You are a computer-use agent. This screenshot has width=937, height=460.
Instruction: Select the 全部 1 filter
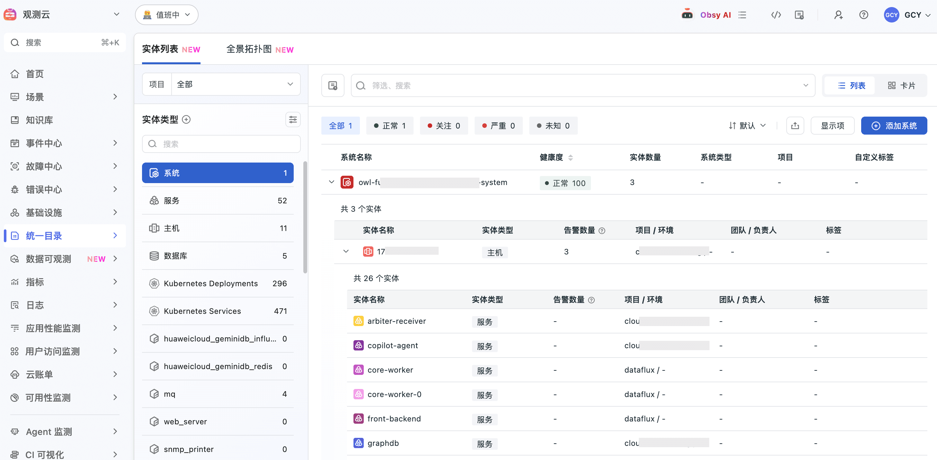tap(341, 126)
